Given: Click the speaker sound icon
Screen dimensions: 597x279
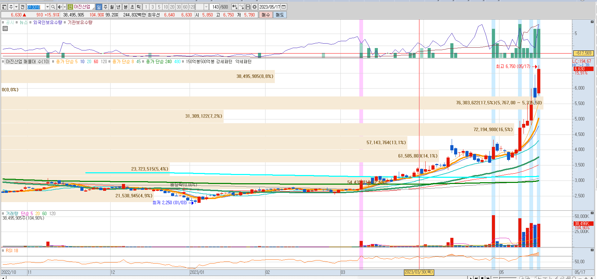Looking at the screenshot, I should tap(60, 7).
